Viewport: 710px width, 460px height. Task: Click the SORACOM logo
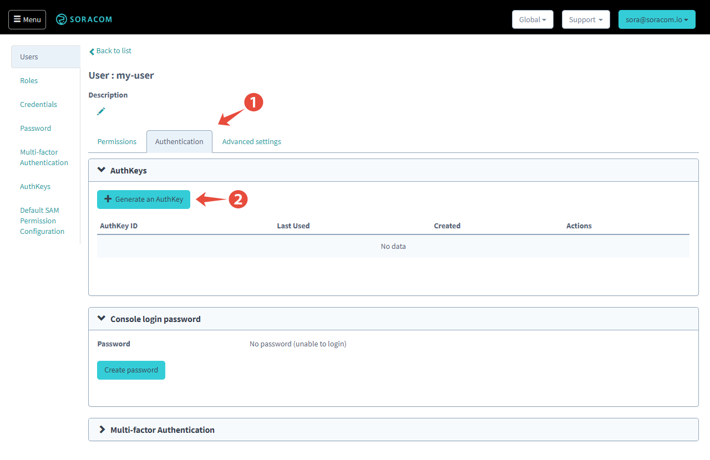tap(84, 19)
